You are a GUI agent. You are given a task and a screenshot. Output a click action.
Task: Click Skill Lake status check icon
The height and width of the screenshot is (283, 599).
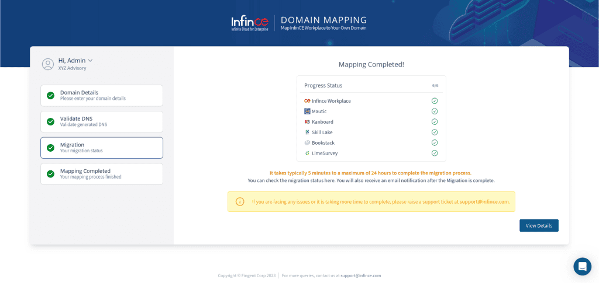point(435,132)
